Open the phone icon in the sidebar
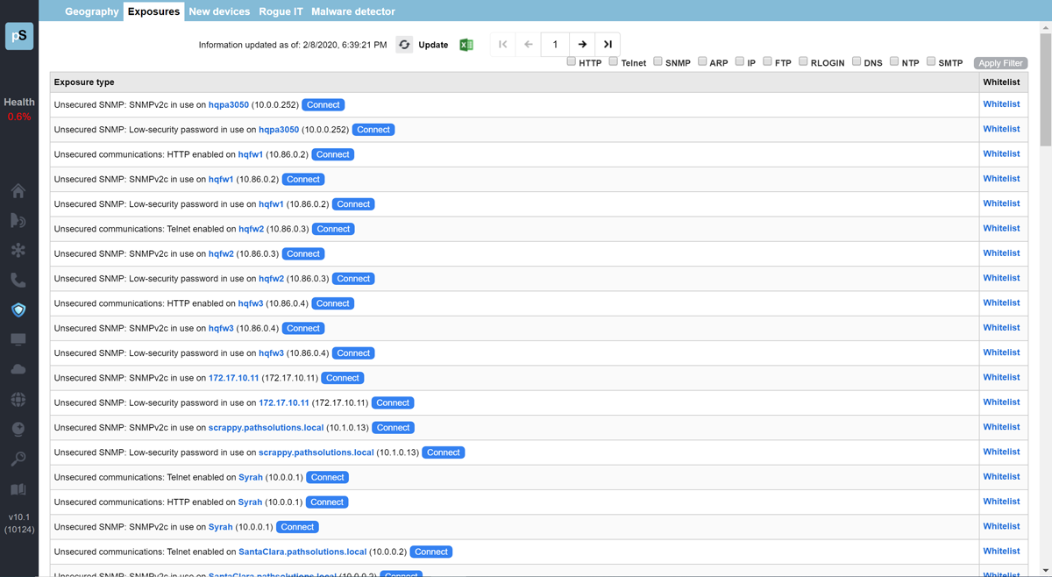The height and width of the screenshot is (577, 1052). (x=18, y=281)
